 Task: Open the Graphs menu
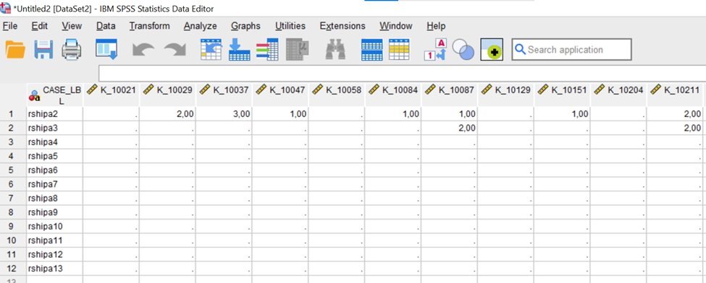point(245,26)
